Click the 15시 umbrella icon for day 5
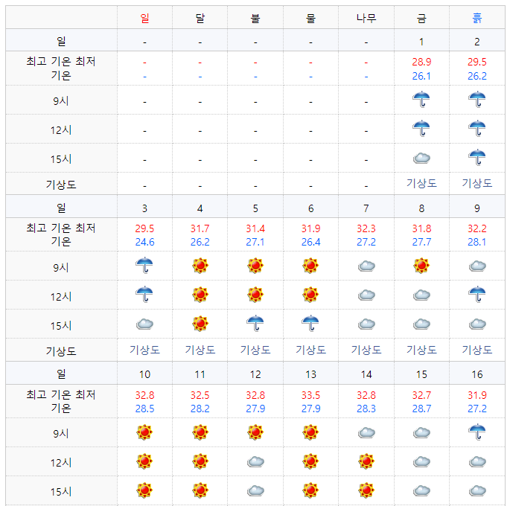This screenshot has width=510, height=506. coord(255,324)
